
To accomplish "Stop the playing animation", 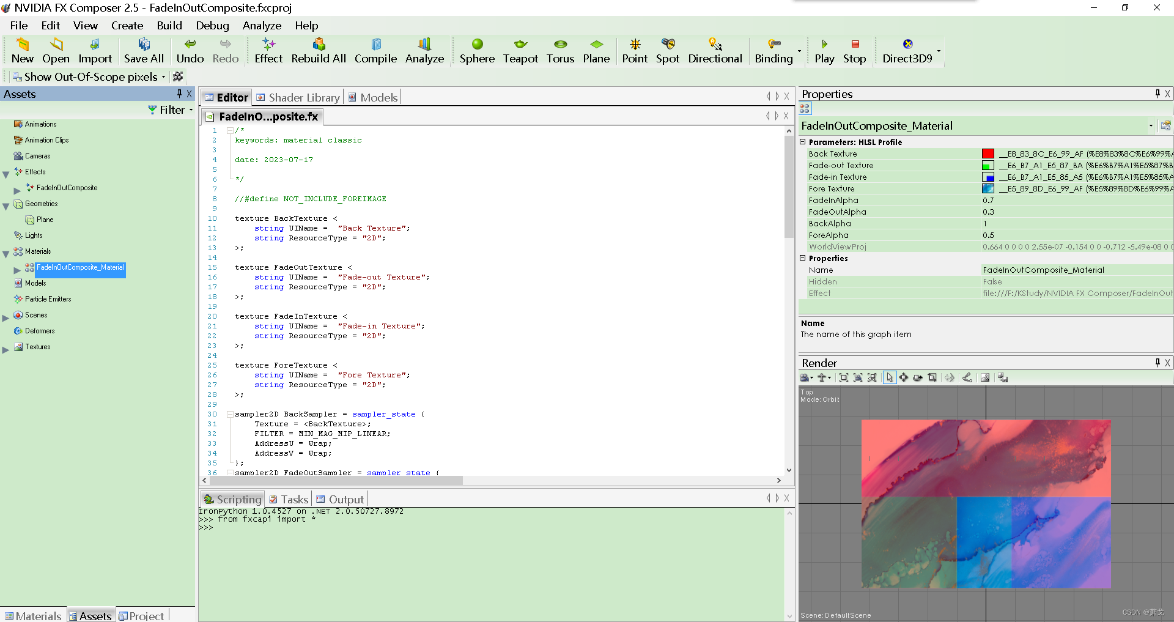I will pyautogui.click(x=854, y=51).
